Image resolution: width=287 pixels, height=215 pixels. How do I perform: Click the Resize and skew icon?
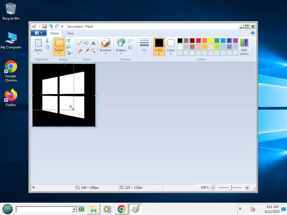coord(69,47)
